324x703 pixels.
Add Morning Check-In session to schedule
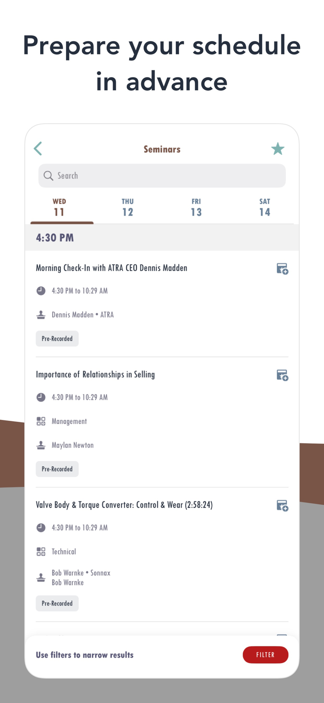click(282, 269)
